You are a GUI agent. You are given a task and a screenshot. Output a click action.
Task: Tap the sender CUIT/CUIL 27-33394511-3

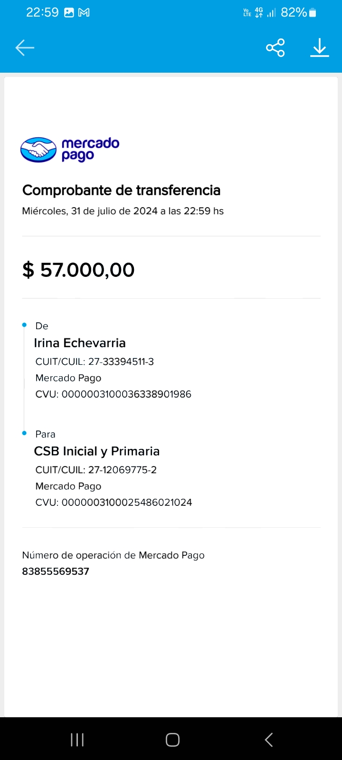[x=121, y=362]
